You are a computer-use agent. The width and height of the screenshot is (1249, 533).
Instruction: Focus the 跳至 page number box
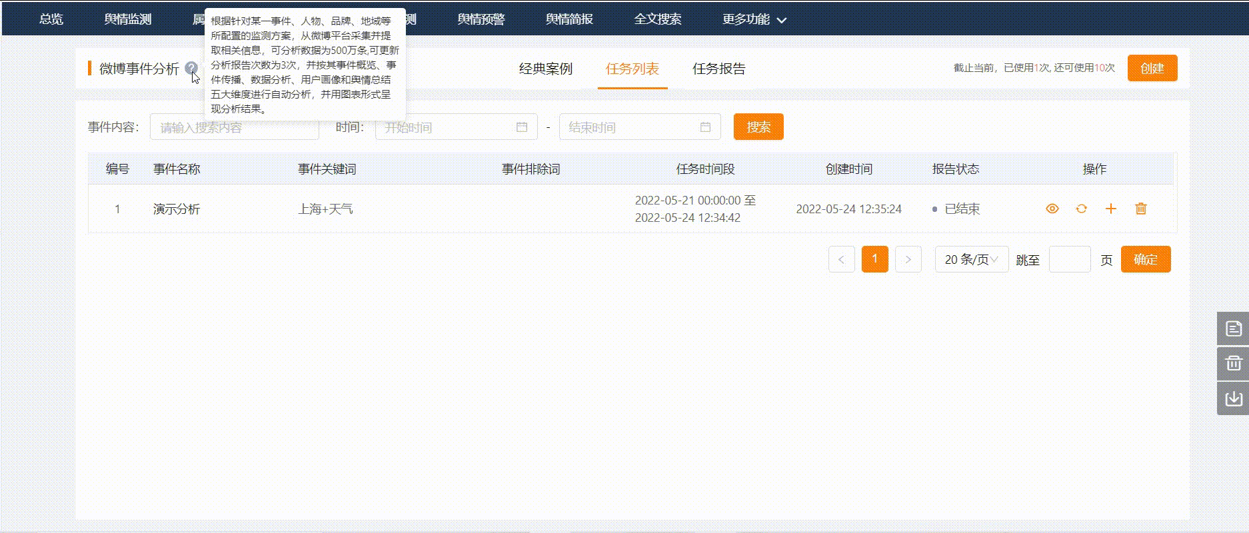(1070, 259)
